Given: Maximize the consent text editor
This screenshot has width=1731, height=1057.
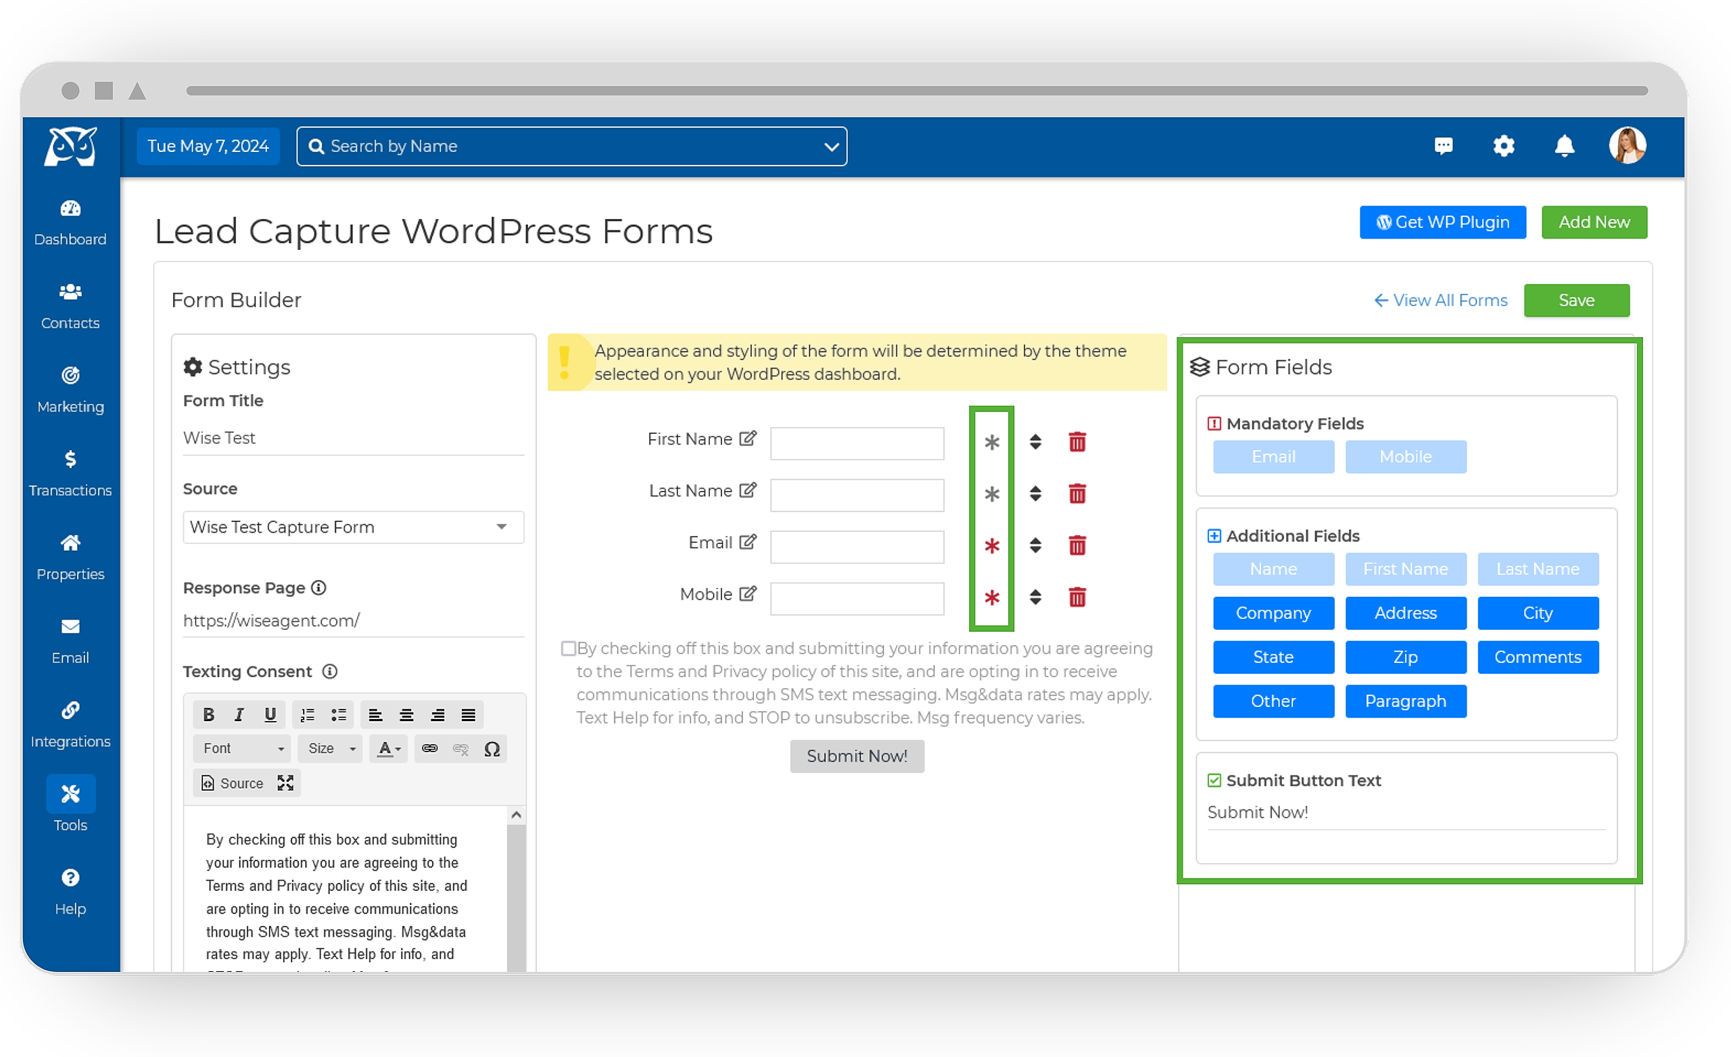Looking at the screenshot, I should (x=285, y=783).
